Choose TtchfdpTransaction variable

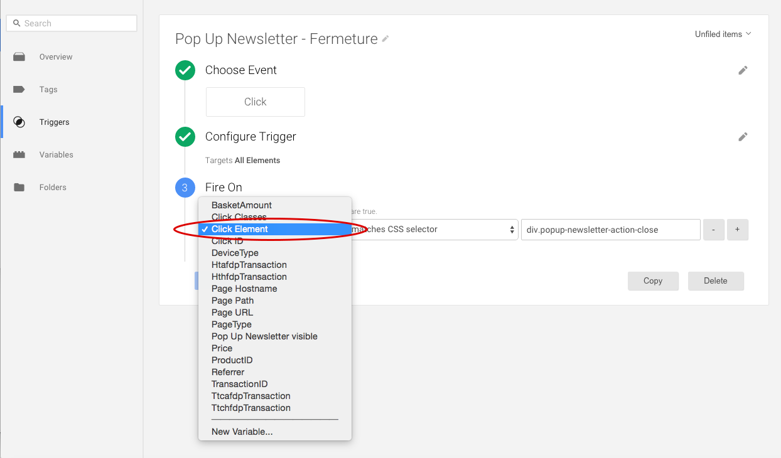tap(275, 408)
